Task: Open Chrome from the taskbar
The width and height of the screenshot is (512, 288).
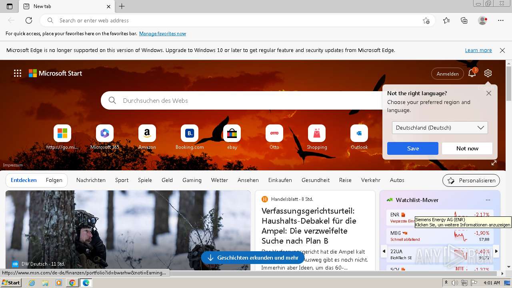Action: (x=72, y=283)
